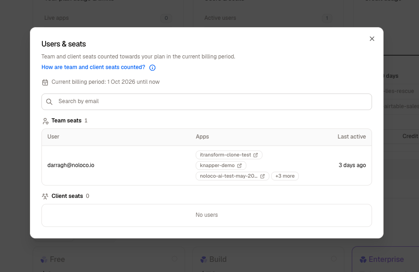Open external link icon on knapper-demo
419x272 pixels.
click(x=239, y=166)
